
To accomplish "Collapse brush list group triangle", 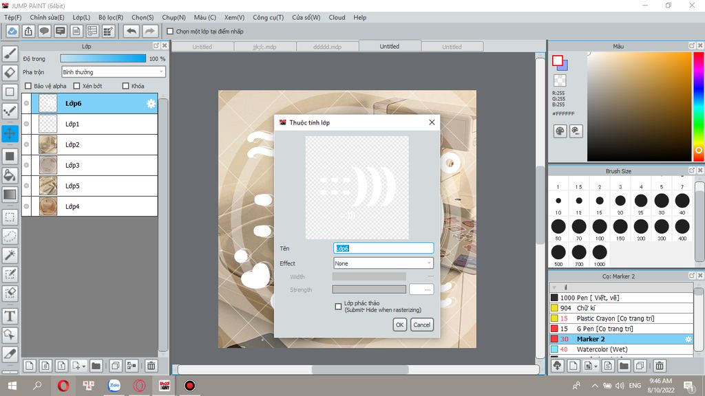I will (554, 287).
